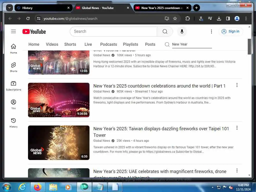Click the YouTube search input field
Viewport: 256px width, 192px height.
click(114, 31)
